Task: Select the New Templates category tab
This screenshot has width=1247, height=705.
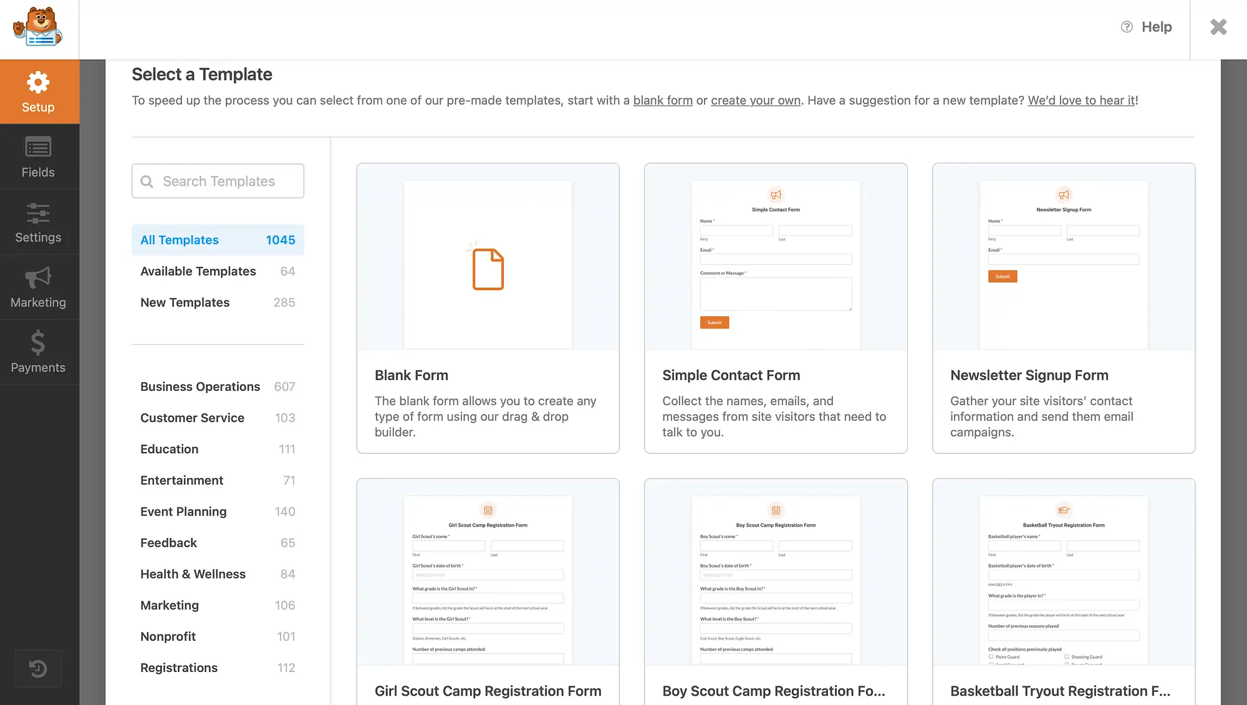Action: pos(184,302)
